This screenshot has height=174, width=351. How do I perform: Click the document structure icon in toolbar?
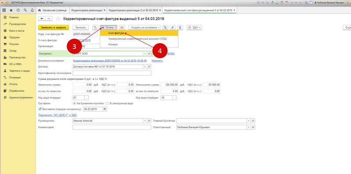coord(165,28)
